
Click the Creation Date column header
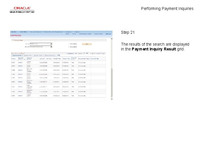57,59
